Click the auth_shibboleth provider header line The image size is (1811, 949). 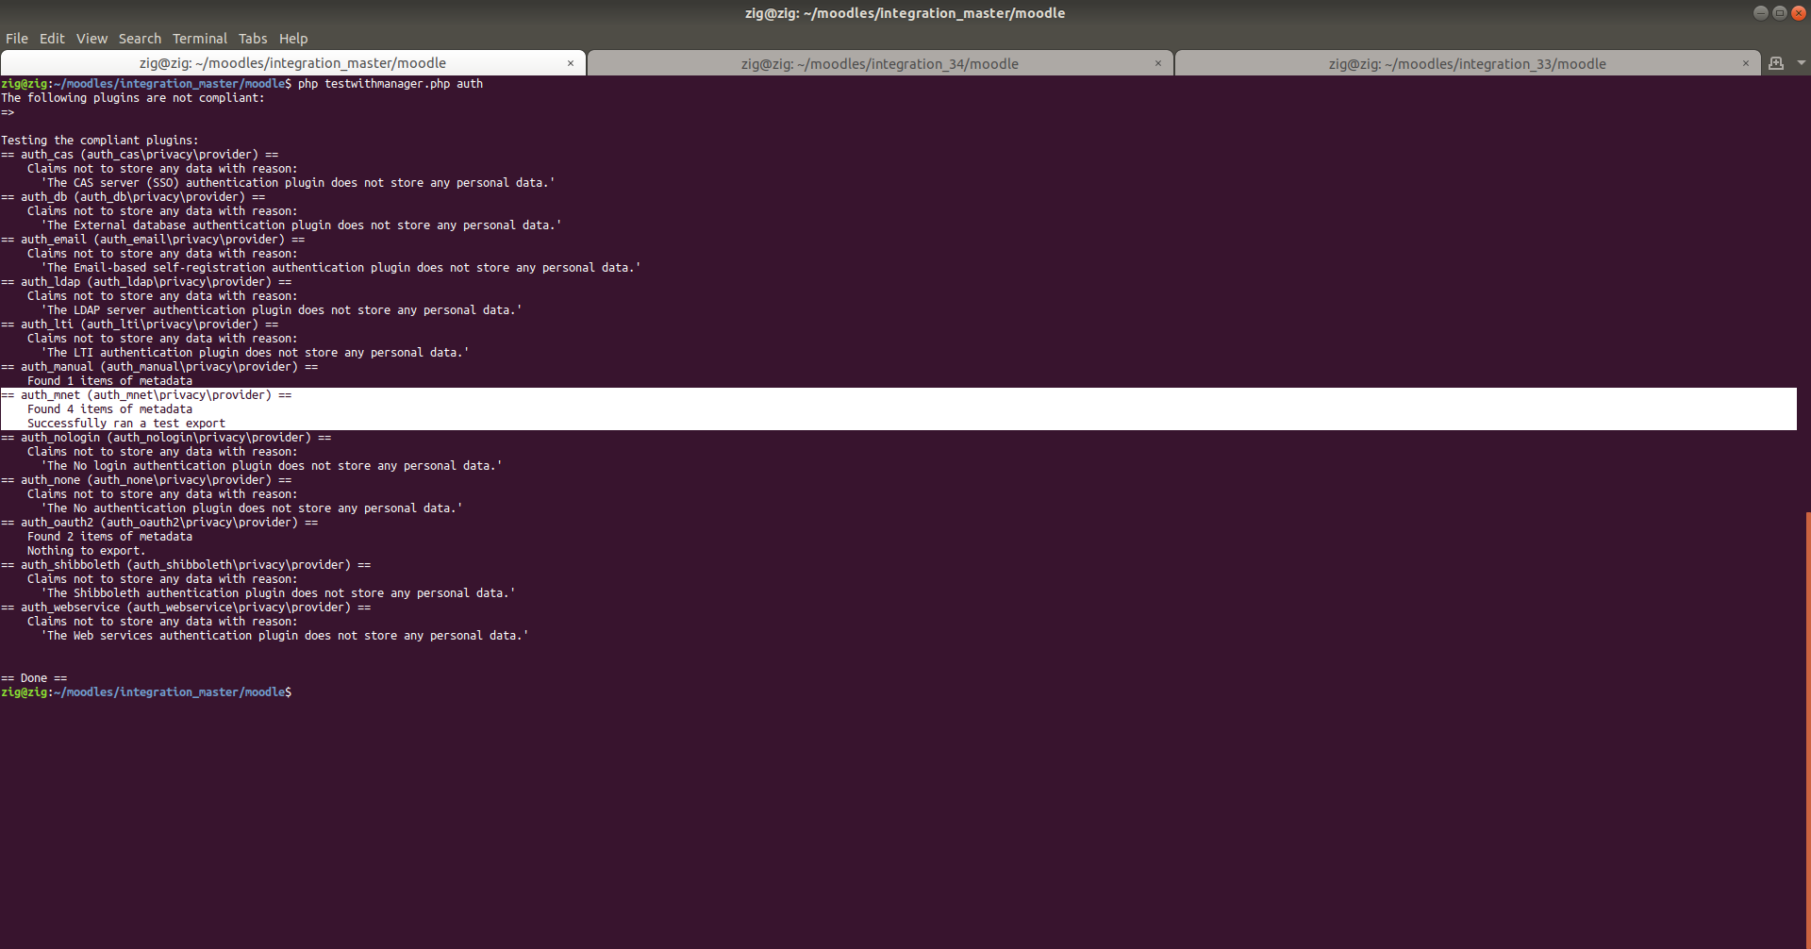point(186,565)
